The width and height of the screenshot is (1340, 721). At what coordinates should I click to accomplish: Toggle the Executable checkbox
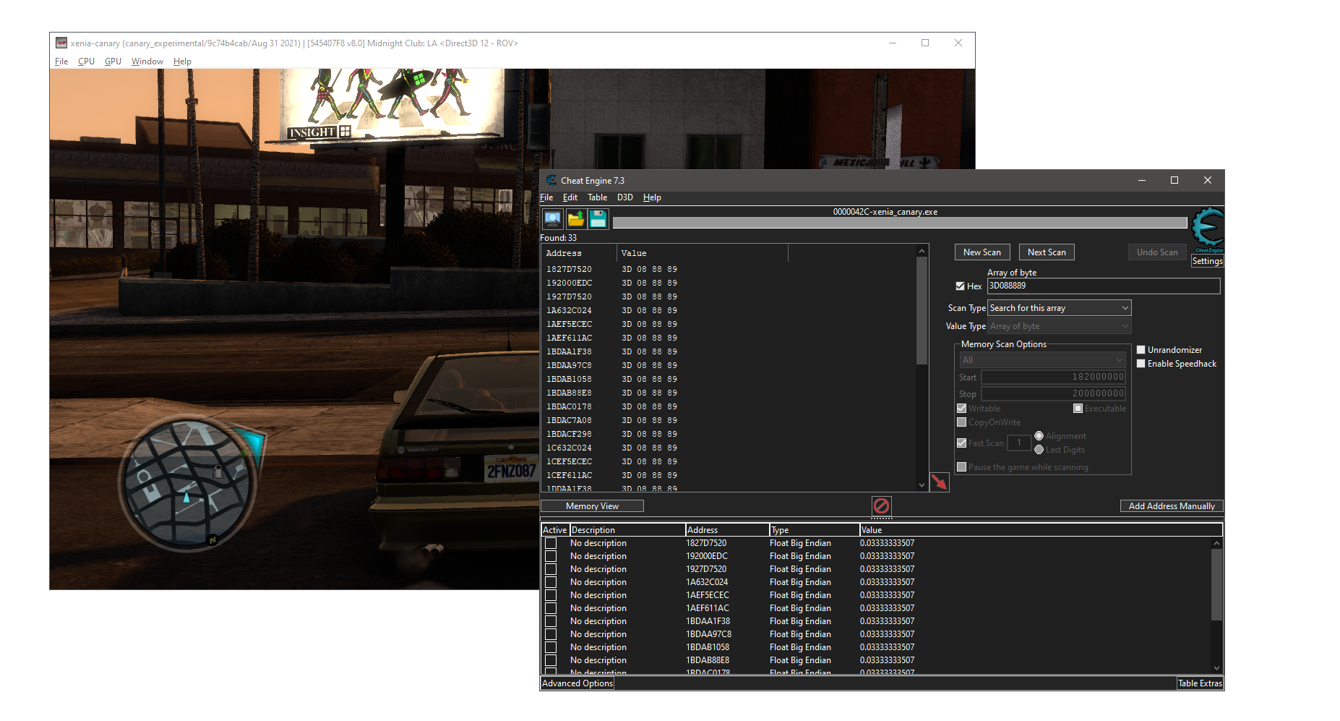click(1078, 409)
